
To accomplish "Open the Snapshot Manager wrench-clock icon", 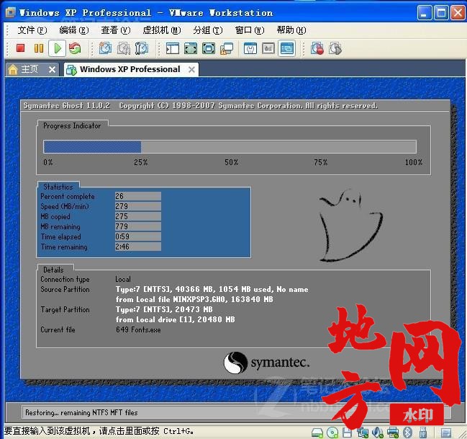I will click(x=142, y=48).
